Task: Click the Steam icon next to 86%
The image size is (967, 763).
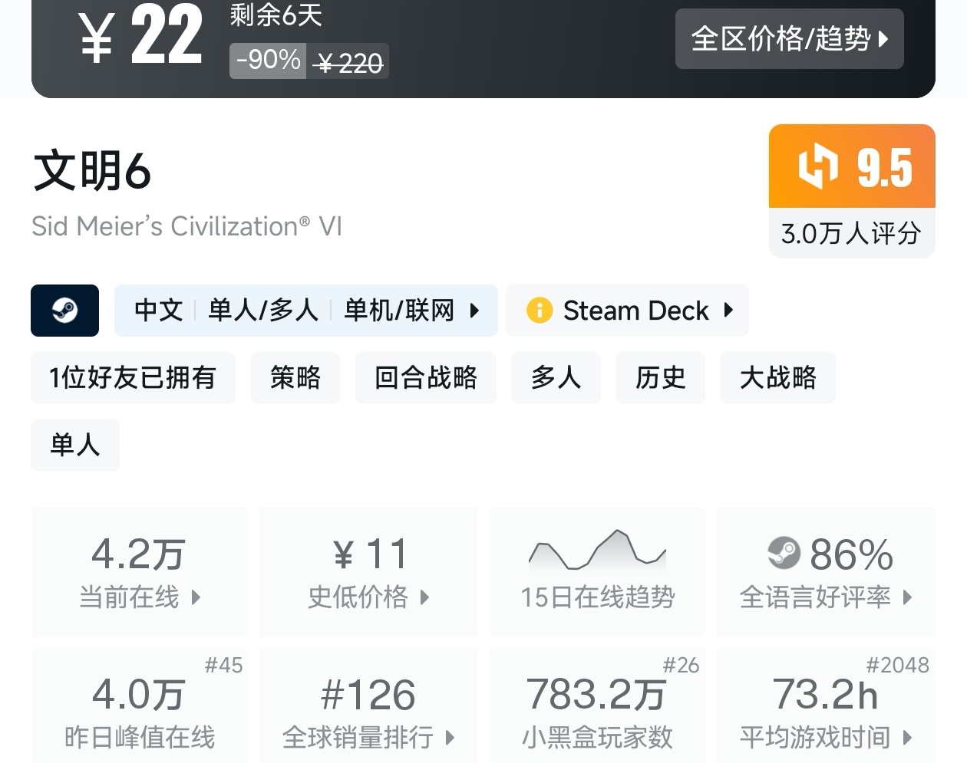Action: pos(784,553)
